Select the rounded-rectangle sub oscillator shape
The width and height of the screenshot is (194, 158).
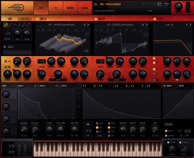(10, 25)
